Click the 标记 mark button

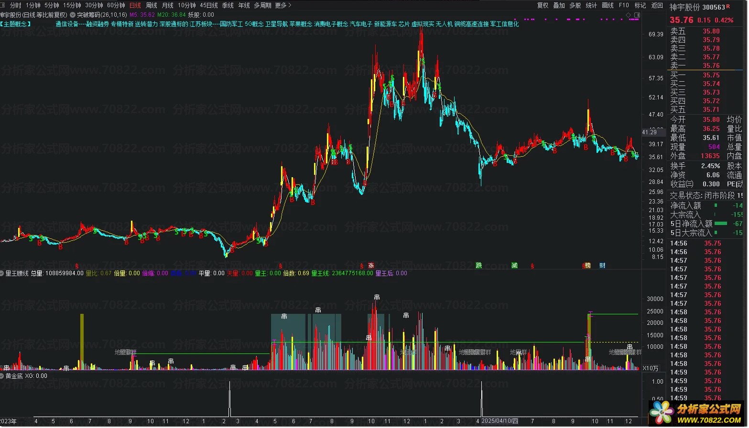(x=640, y=5)
